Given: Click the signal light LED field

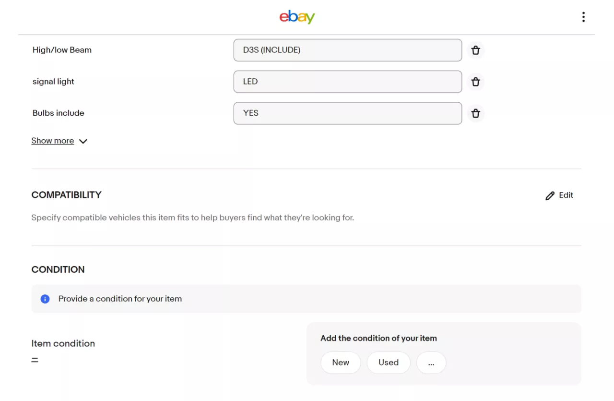Looking at the screenshot, I should (x=347, y=82).
